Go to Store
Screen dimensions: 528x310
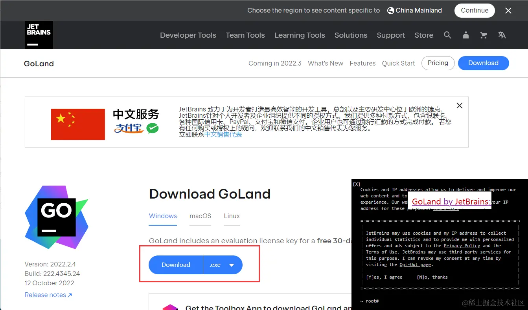pos(424,35)
